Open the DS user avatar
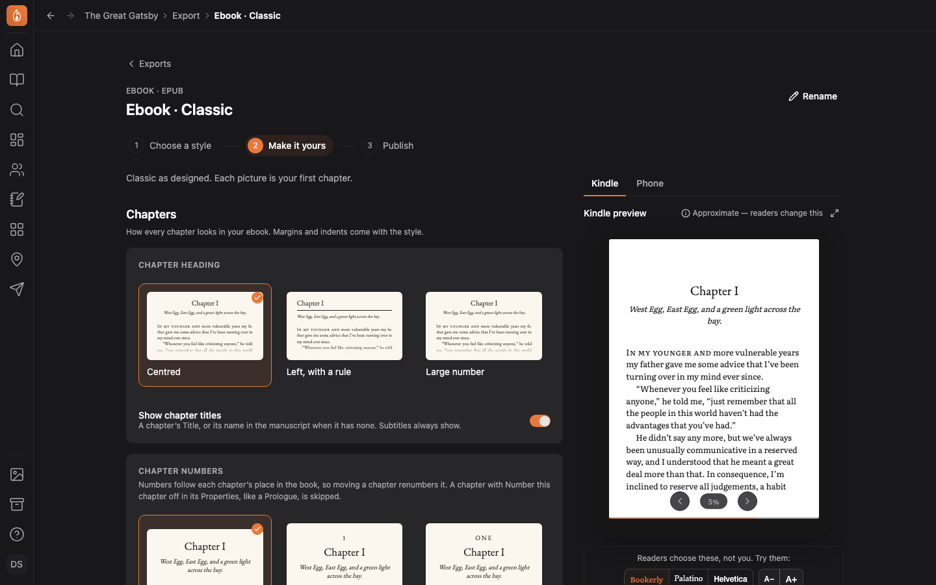Viewport: 936px width, 585px height. [17, 564]
